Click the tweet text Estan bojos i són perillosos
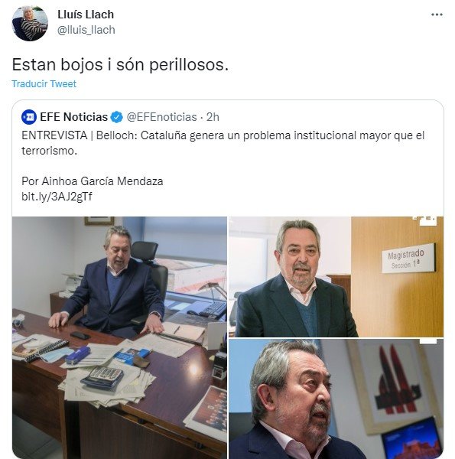455x459 pixels. tap(120, 65)
